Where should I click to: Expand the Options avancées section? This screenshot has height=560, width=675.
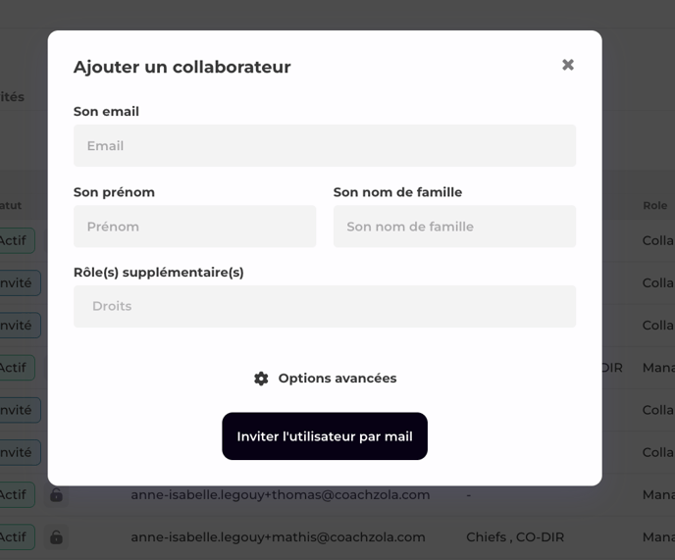tap(337, 379)
